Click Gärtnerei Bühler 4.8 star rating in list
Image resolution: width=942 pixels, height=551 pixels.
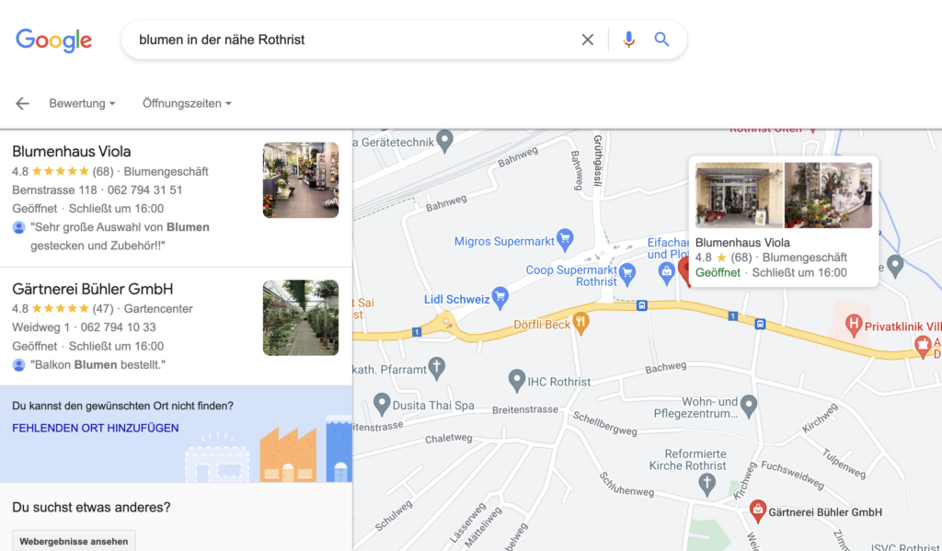pyautogui.click(x=63, y=309)
